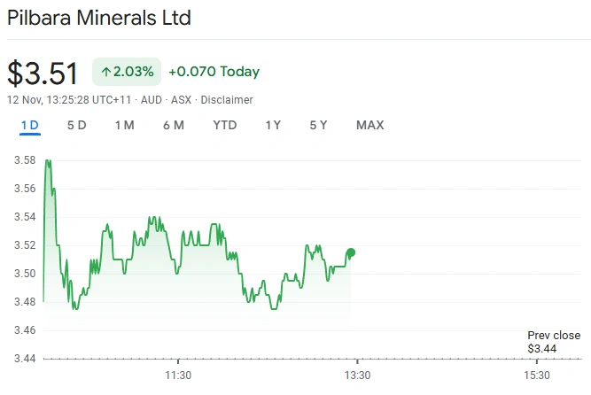Image resolution: width=591 pixels, height=395 pixels.
Task: Click the green up arrow in percentage badge
Action: (x=106, y=72)
